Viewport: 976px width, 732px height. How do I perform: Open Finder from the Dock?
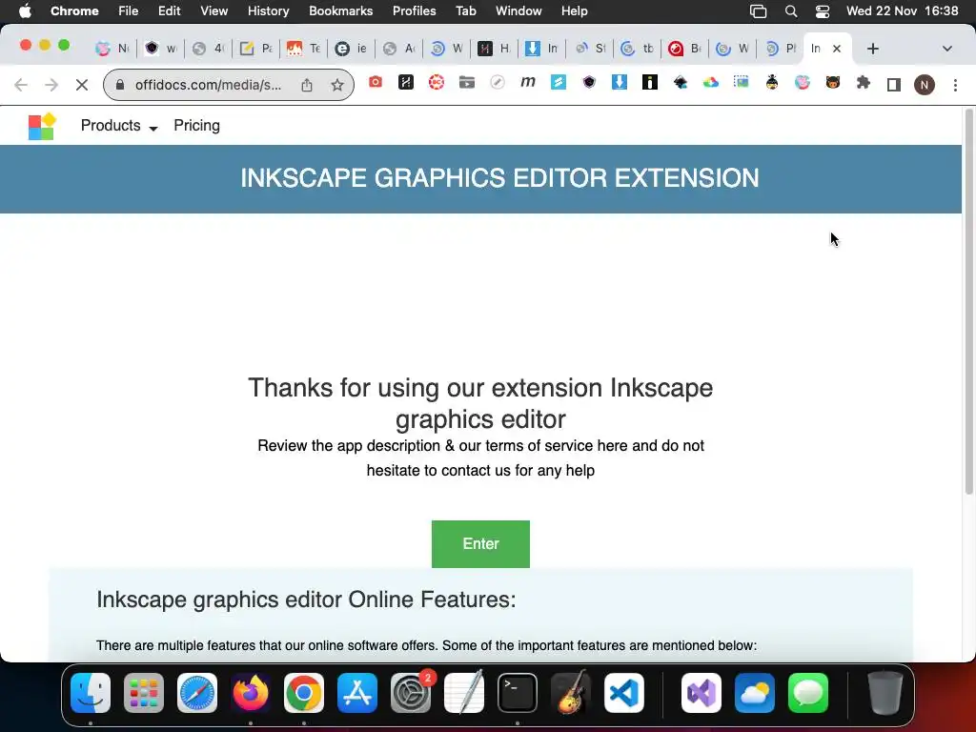(x=91, y=693)
